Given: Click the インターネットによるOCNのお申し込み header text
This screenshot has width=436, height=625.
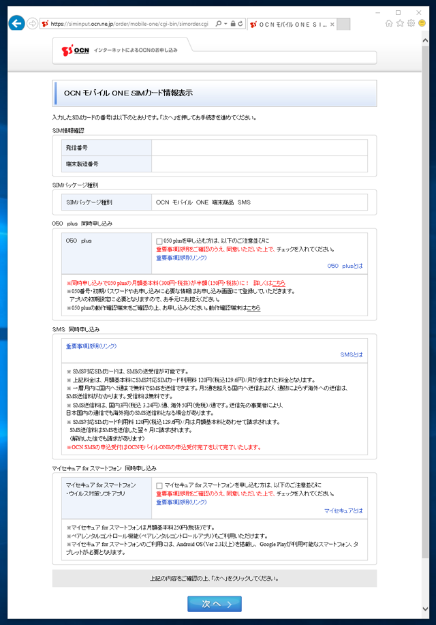Looking at the screenshot, I should coord(136,50).
